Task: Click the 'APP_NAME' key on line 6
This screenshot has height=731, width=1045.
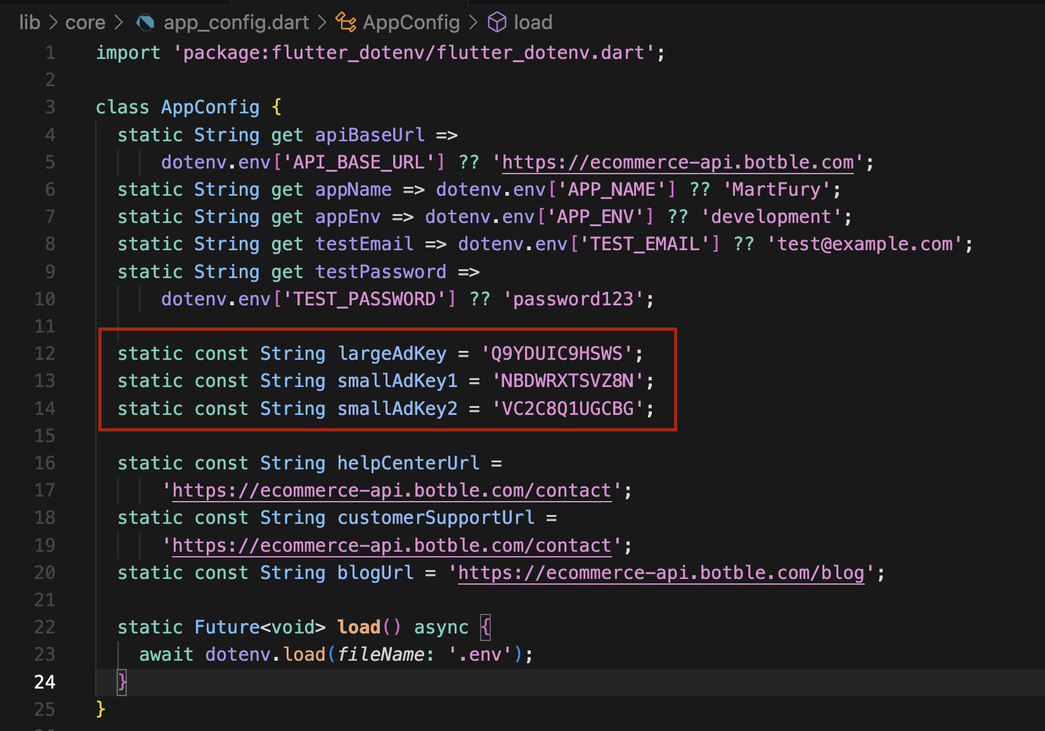Action: [x=611, y=189]
